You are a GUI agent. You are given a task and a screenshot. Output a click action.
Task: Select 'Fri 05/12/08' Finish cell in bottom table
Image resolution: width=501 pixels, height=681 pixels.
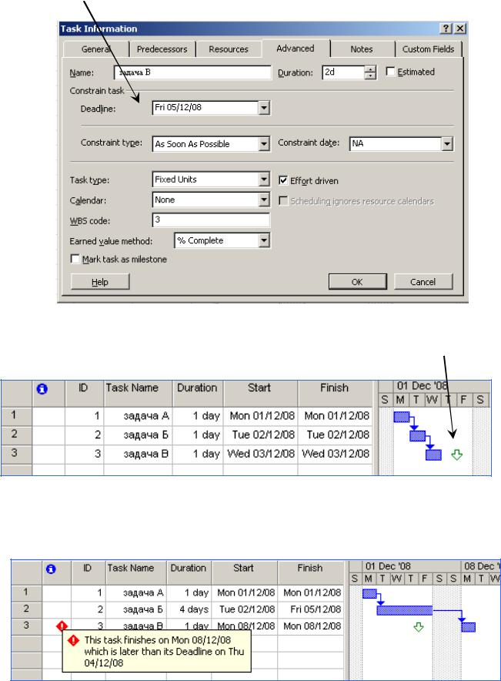tap(311, 609)
